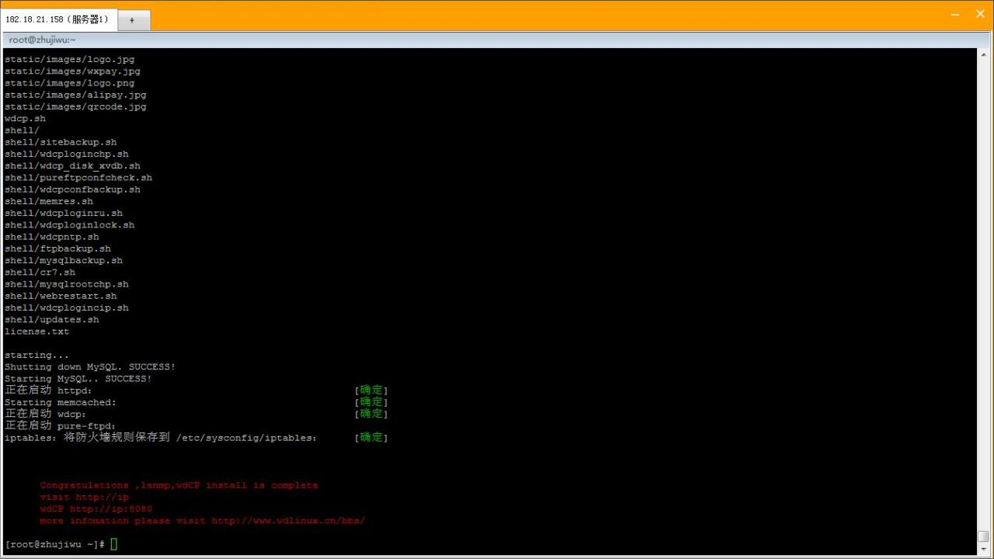Click the line static/images/logo.png
Image resolution: width=994 pixels, height=559 pixels.
click(x=69, y=83)
